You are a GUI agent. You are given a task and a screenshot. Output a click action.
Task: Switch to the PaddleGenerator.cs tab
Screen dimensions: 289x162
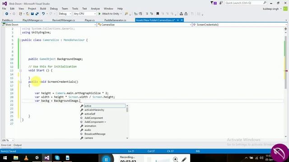point(115,20)
